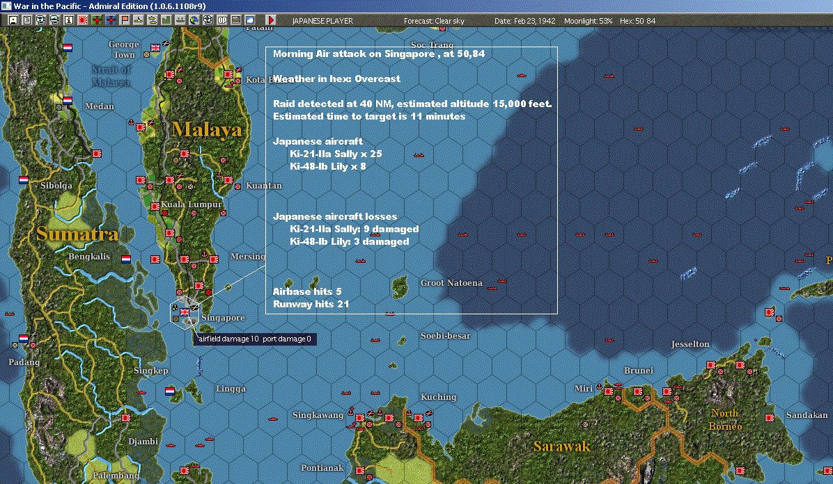Select the Japanese flag base at Sandakan
The height and width of the screenshot is (484, 833).
[x=770, y=418]
